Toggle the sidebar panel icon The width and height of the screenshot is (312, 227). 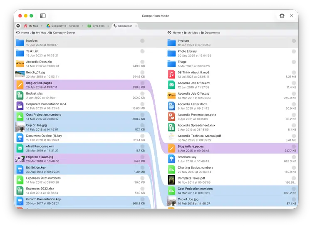(x=43, y=16)
